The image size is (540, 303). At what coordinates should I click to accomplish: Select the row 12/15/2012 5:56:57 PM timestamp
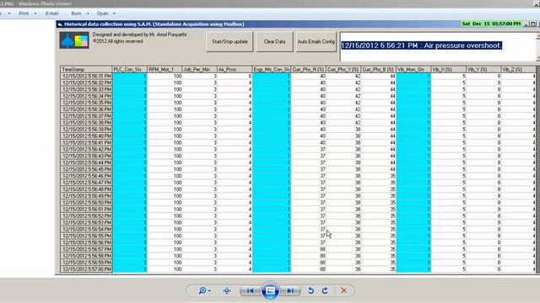[x=86, y=249]
